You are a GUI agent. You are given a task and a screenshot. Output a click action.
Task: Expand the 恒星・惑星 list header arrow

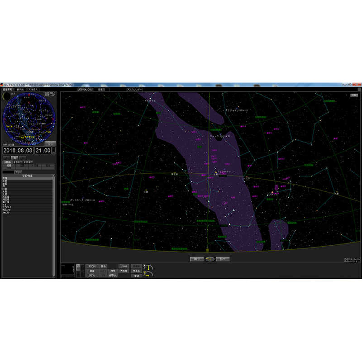coord(54,176)
